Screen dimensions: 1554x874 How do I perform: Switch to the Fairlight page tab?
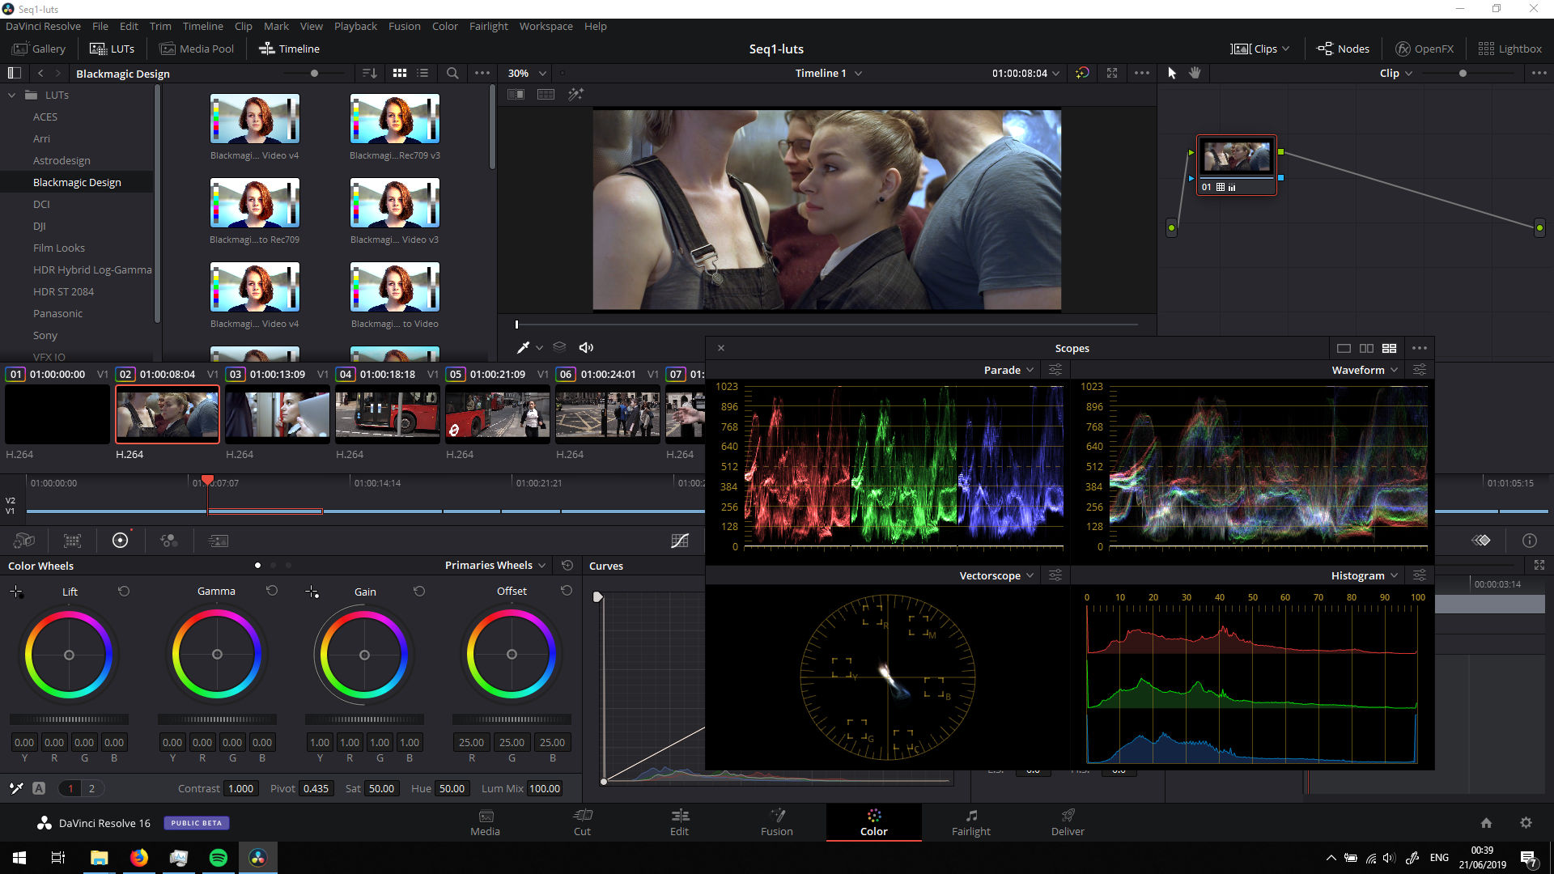pyautogui.click(x=970, y=822)
